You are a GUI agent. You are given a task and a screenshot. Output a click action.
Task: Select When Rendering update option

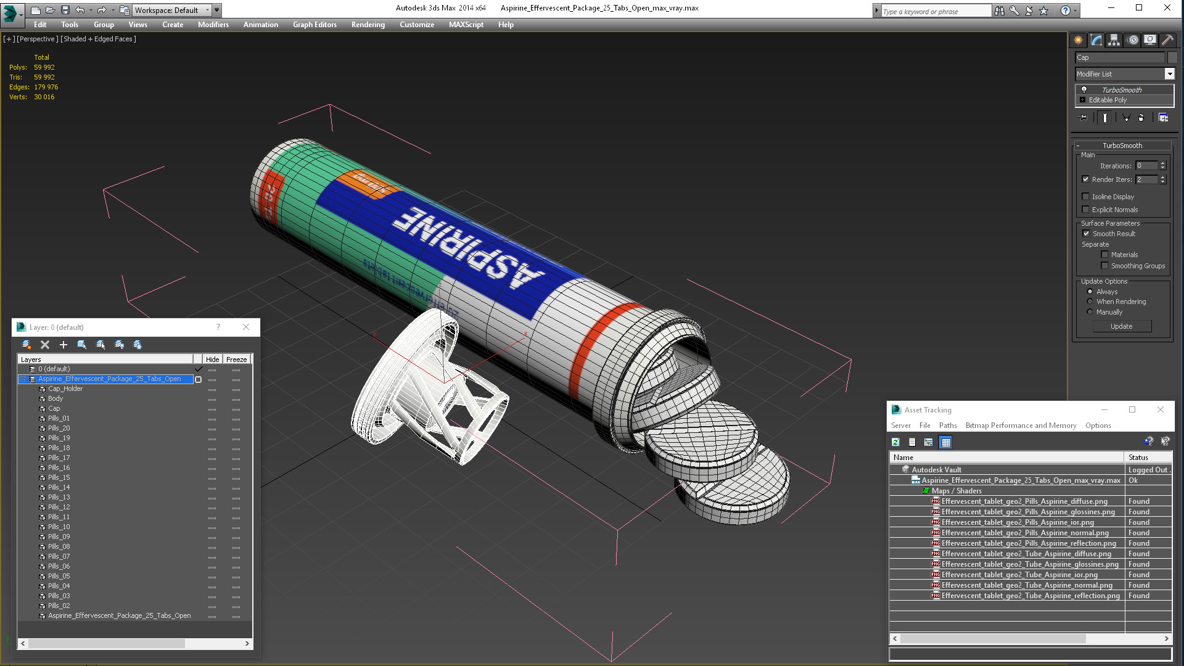click(1090, 302)
